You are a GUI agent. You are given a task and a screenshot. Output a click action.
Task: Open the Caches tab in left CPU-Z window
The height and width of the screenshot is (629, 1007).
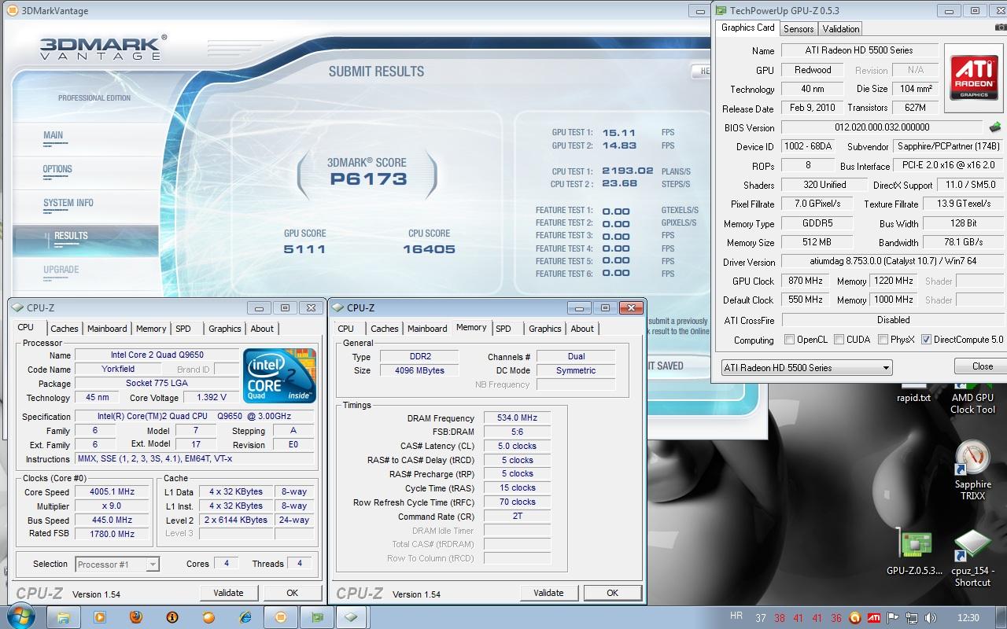(x=65, y=329)
